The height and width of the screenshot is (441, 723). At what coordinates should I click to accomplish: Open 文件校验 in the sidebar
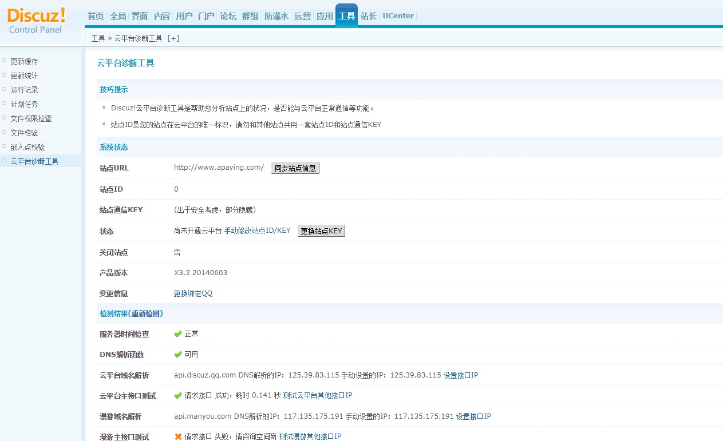[x=25, y=133]
